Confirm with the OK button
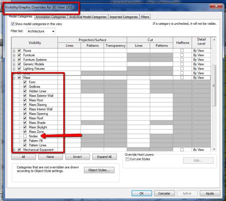 (142, 193)
